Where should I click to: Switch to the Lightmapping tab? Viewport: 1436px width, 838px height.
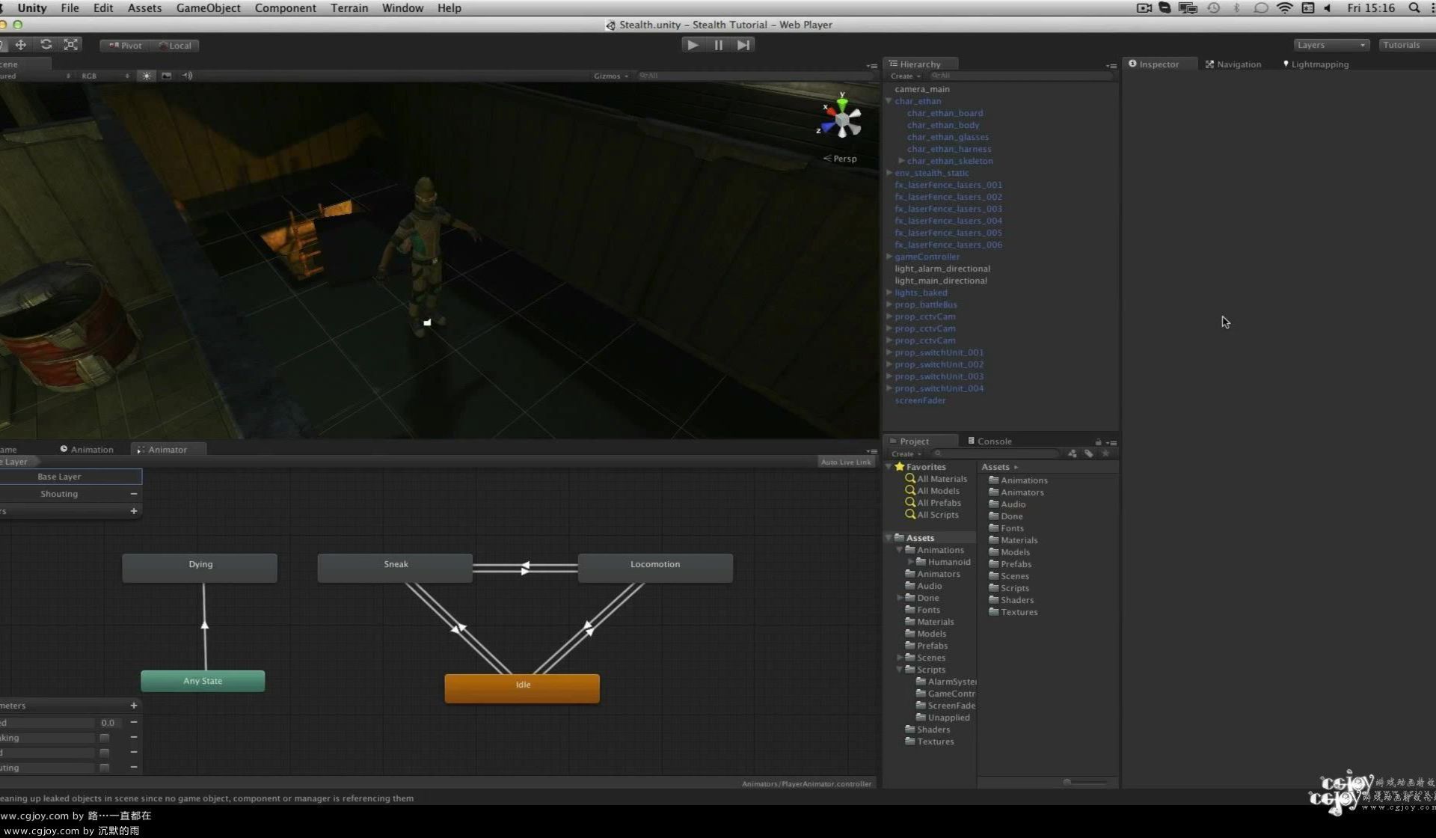pyautogui.click(x=1316, y=64)
